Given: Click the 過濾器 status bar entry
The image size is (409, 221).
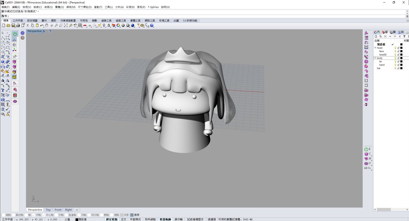Looking at the screenshot, I should coord(211,219).
